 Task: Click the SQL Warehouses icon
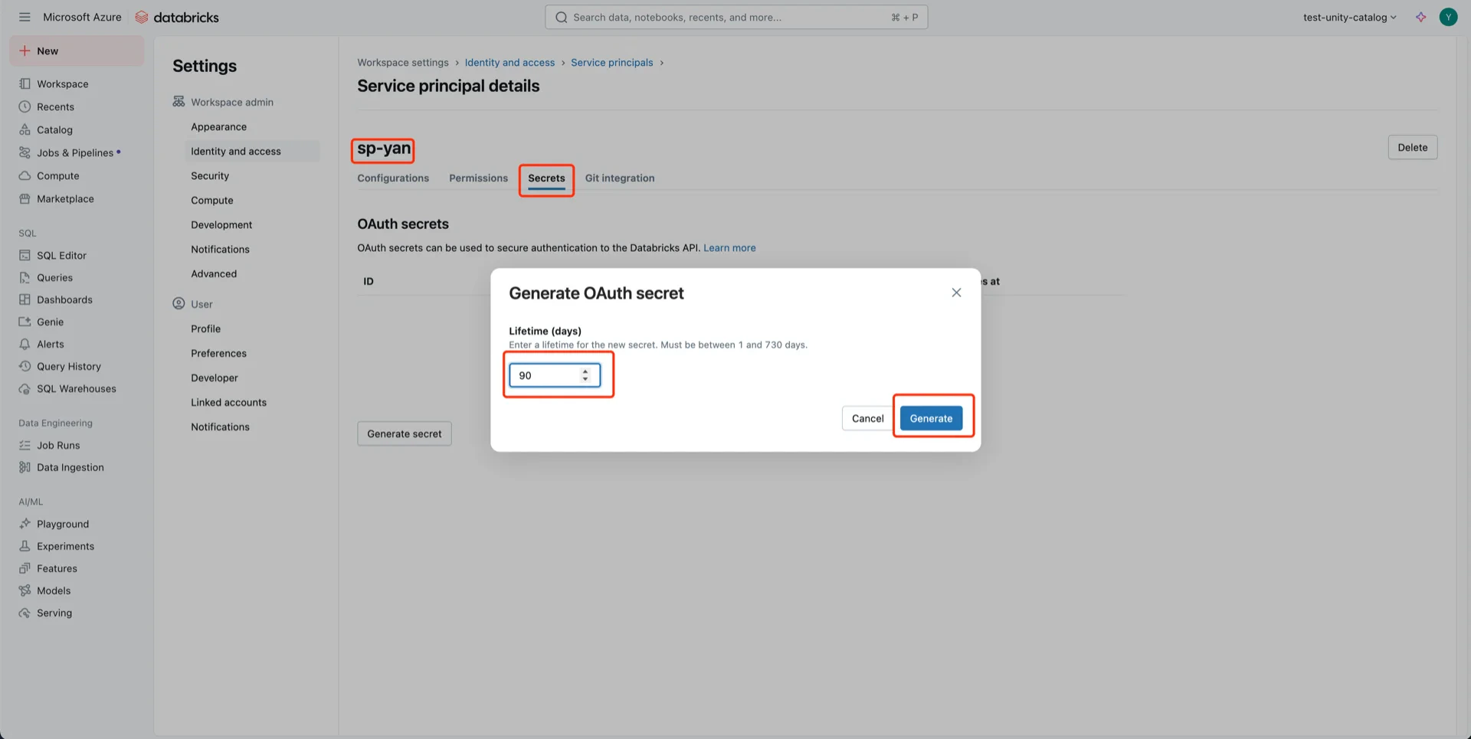tap(25, 388)
